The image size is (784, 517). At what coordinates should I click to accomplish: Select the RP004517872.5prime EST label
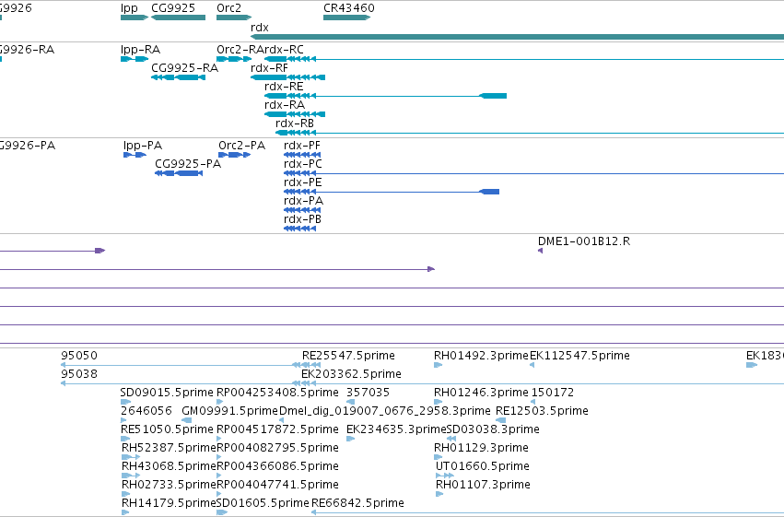click(277, 429)
